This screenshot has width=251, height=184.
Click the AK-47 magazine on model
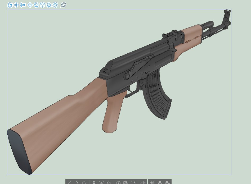156,94
